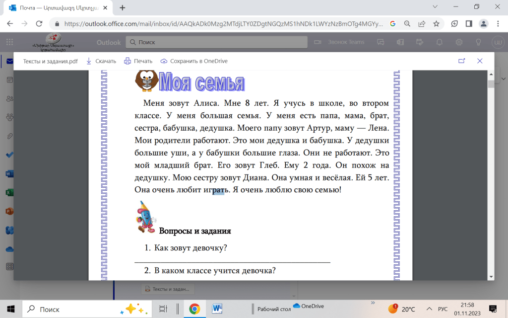Open Windows Task View in the taskbar
This screenshot has width=508, height=318.
[162, 309]
